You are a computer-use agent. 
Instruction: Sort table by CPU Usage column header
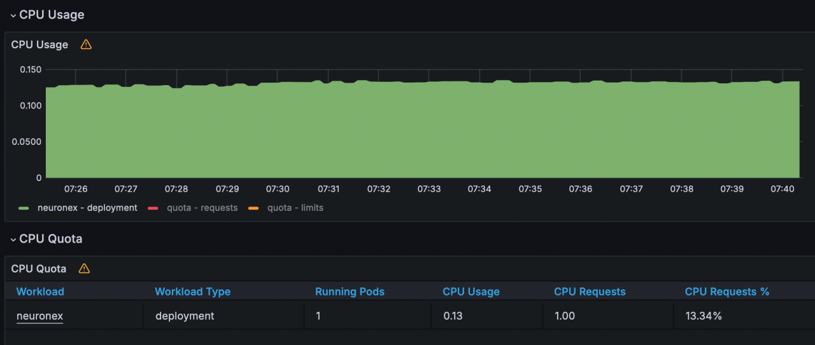(471, 292)
